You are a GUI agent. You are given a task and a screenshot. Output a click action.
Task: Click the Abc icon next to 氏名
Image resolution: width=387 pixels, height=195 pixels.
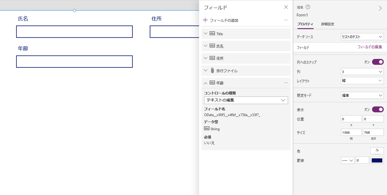tap(213, 46)
